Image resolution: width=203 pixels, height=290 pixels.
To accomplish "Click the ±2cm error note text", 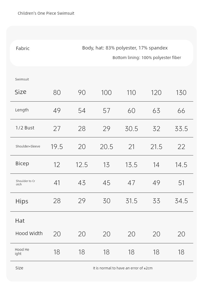I will coord(123,268).
